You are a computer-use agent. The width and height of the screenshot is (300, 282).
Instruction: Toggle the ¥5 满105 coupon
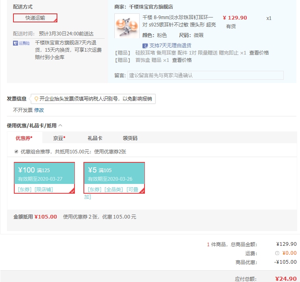click(x=114, y=178)
